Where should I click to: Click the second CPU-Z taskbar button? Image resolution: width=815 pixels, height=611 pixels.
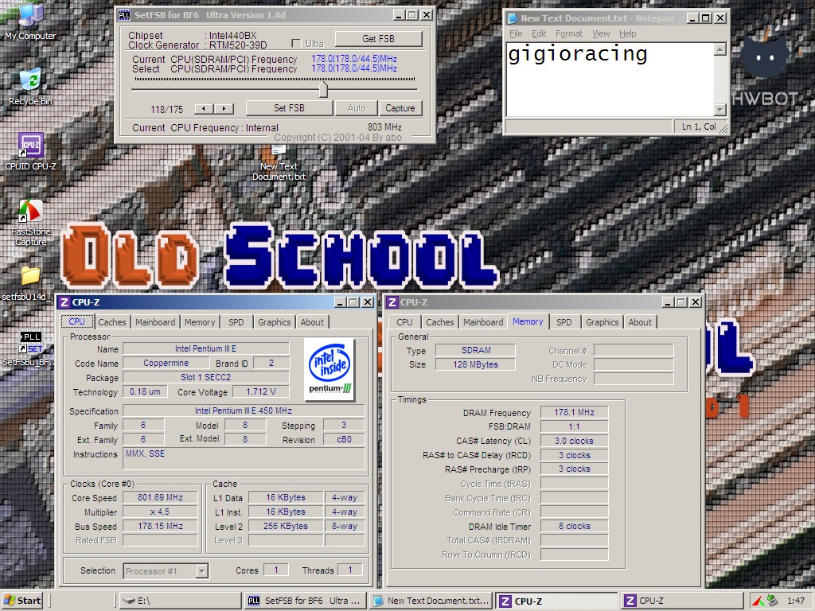point(681,601)
